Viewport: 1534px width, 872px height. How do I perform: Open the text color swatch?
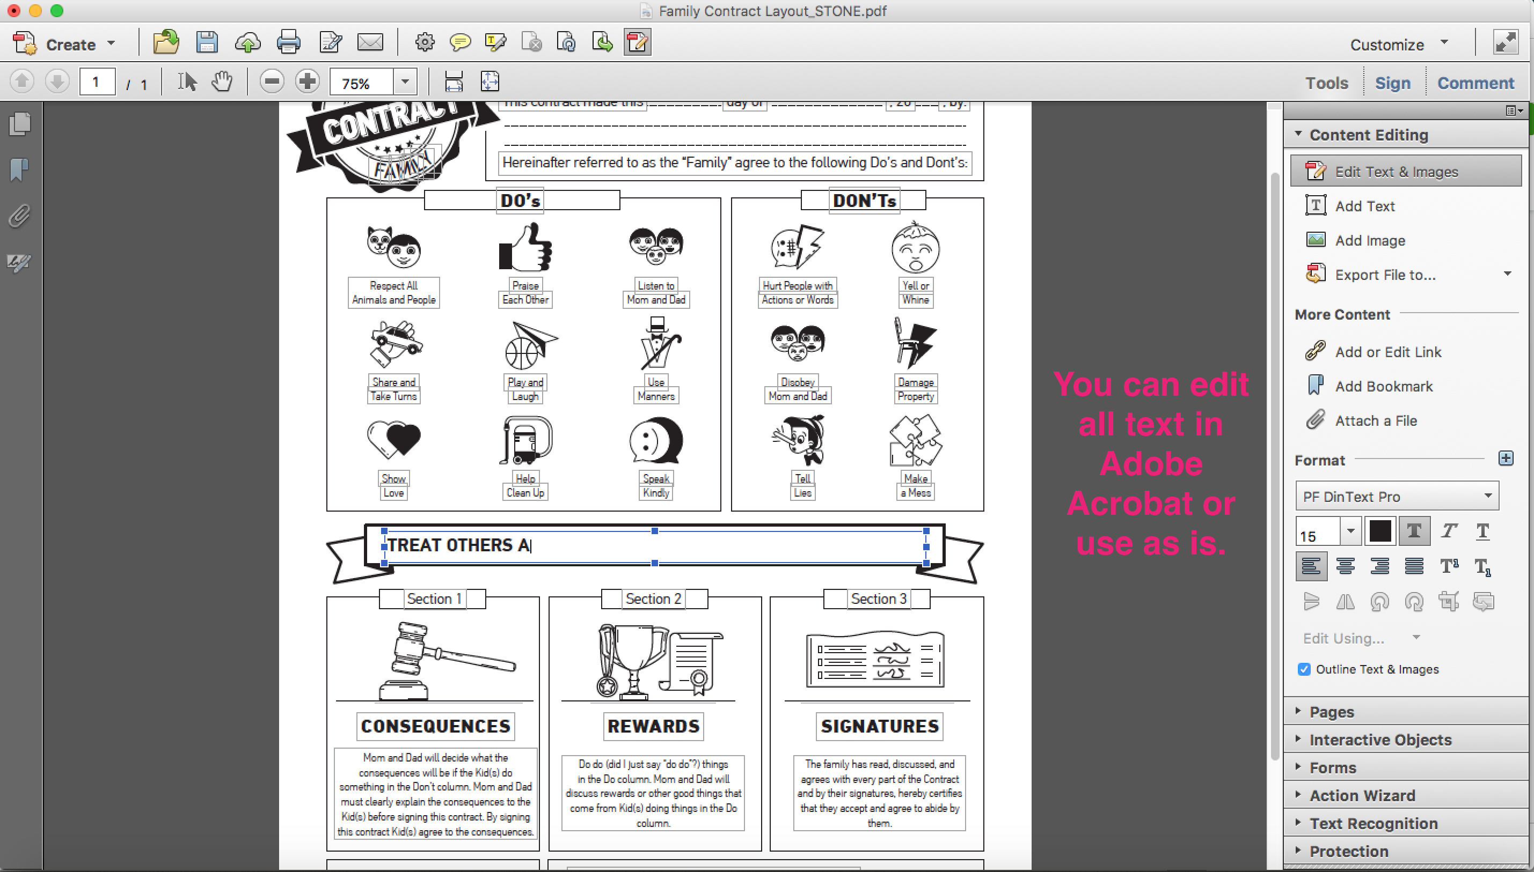point(1381,530)
